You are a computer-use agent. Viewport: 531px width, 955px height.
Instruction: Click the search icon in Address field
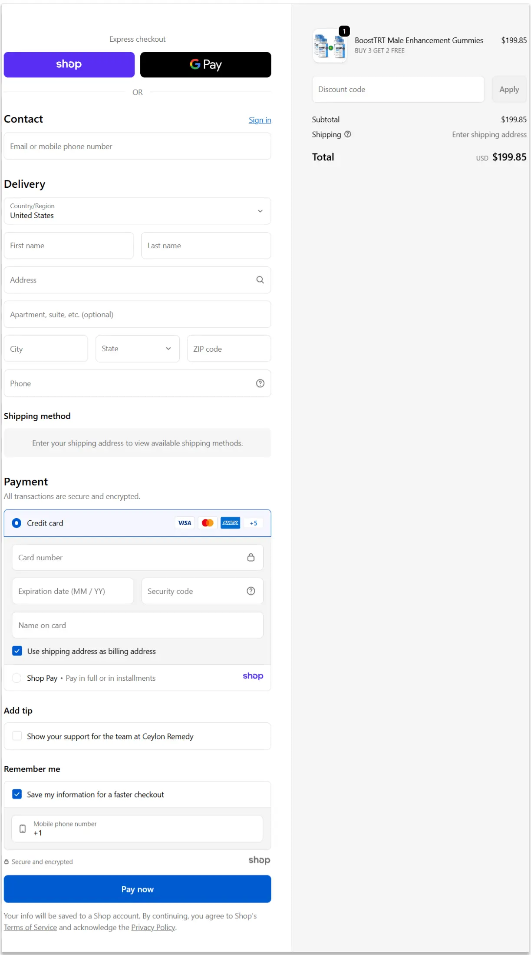[x=260, y=280]
